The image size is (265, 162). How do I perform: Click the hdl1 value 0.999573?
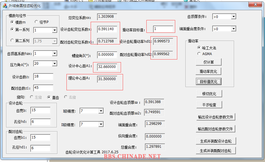point(163,42)
